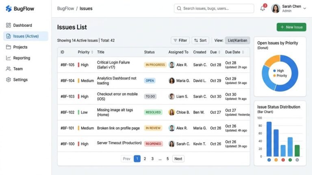The height and width of the screenshot is (175, 312).
Task: Click Liam S. assignee avatar
Action: 171,96
